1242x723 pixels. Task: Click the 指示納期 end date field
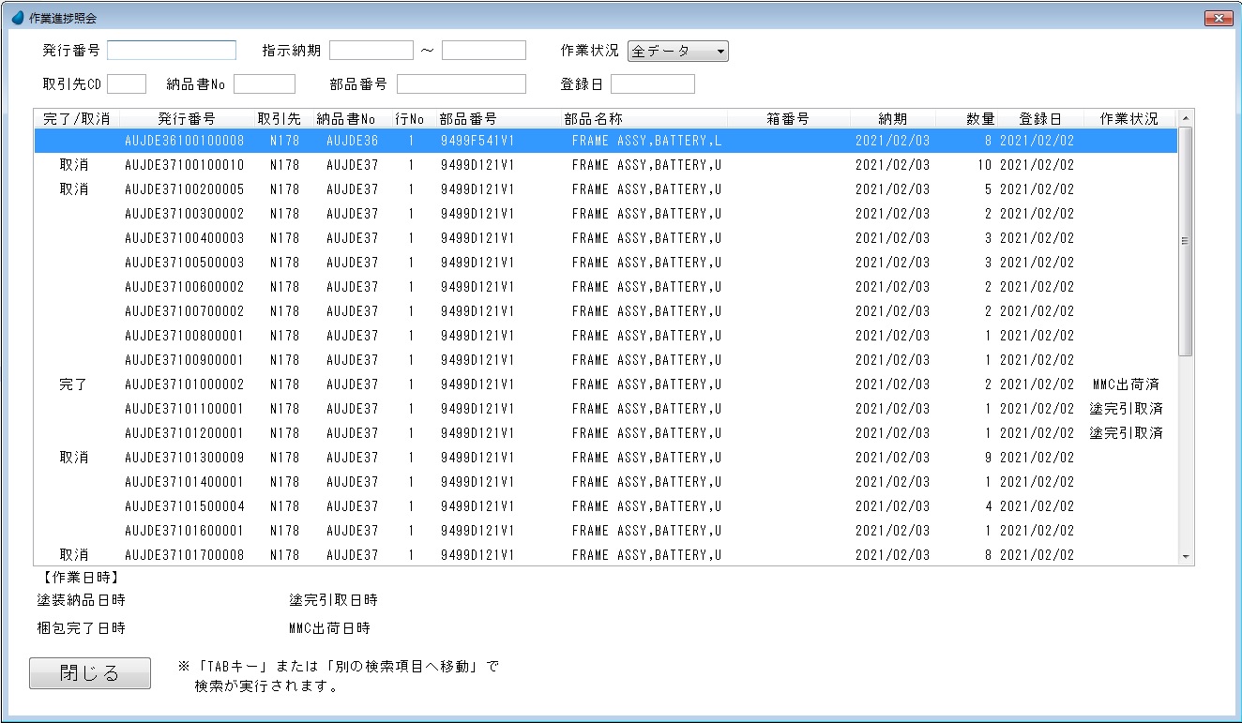[x=483, y=51]
